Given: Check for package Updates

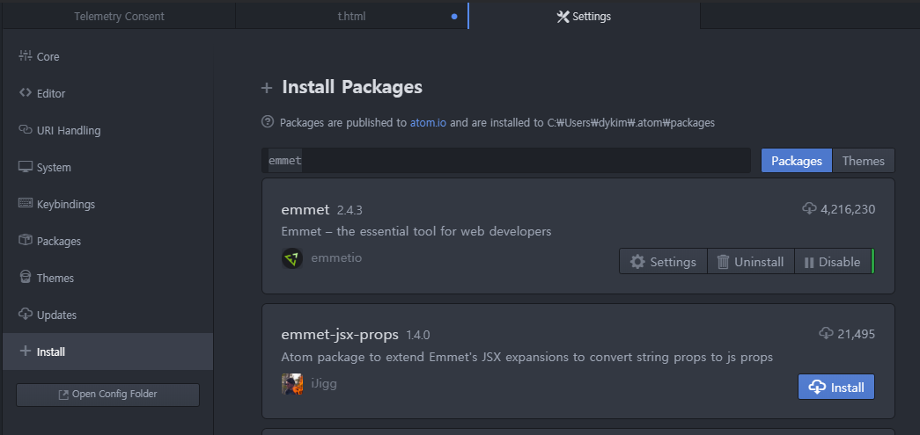Looking at the screenshot, I should point(56,315).
